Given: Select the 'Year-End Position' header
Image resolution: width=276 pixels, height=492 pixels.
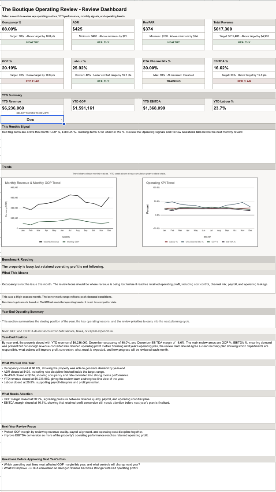Looking at the screenshot, I should coord(138,337).
